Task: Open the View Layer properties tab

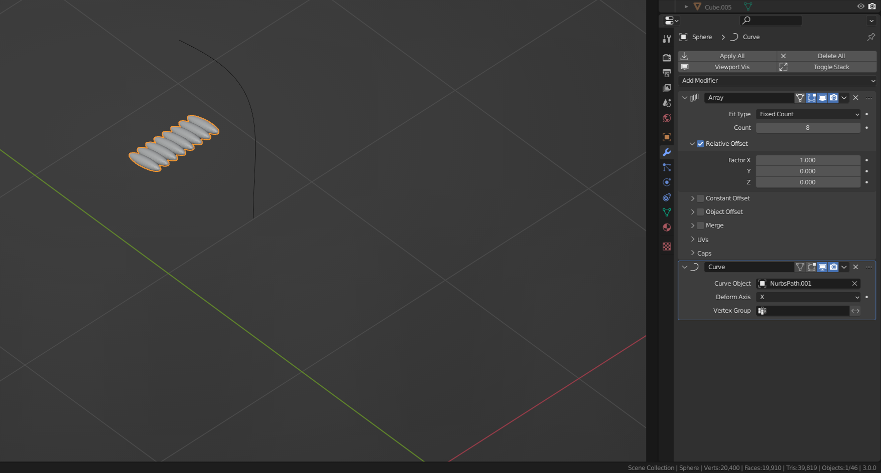Action: click(x=667, y=88)
